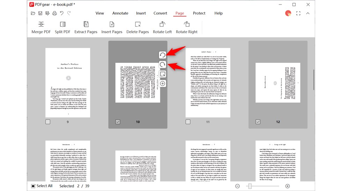Viewport: 342px width, 191px height.
Task: Enter full screen mode
Action: (x=298, y=13)
